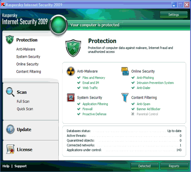Click the green protection status orb

coord(59,25)
